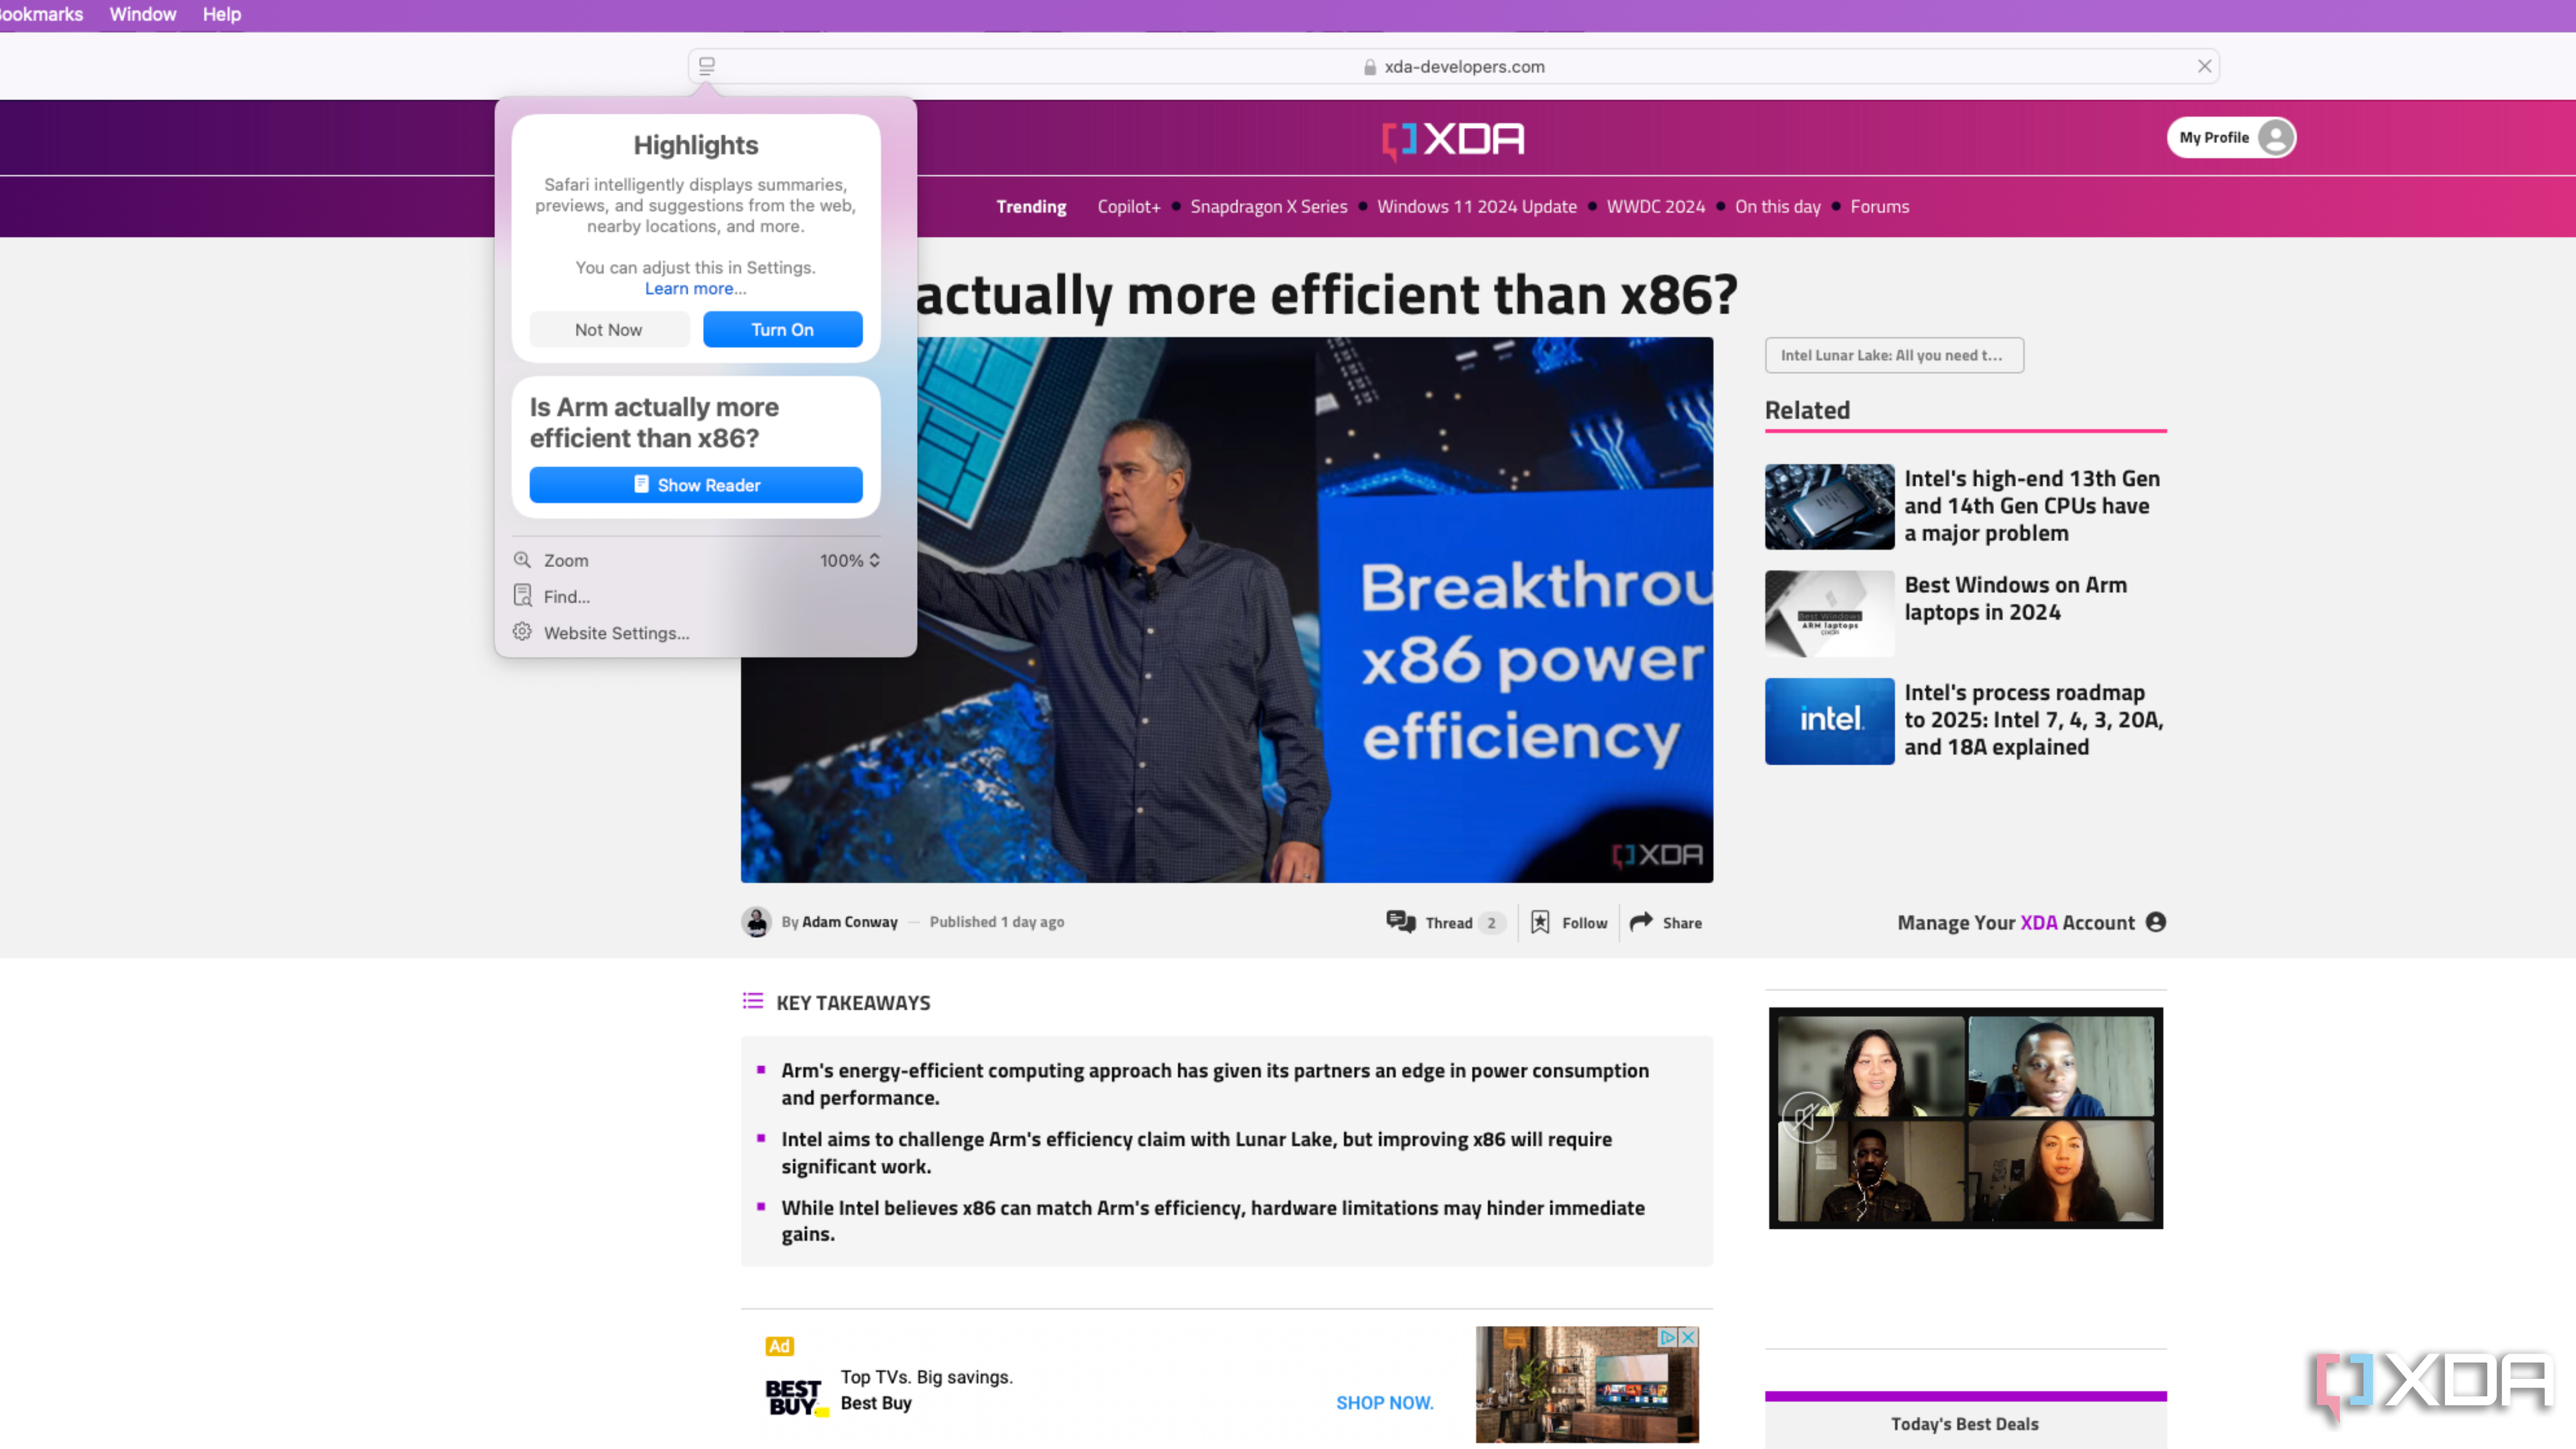Click the Thread count badge 2

click(1491, 923)
